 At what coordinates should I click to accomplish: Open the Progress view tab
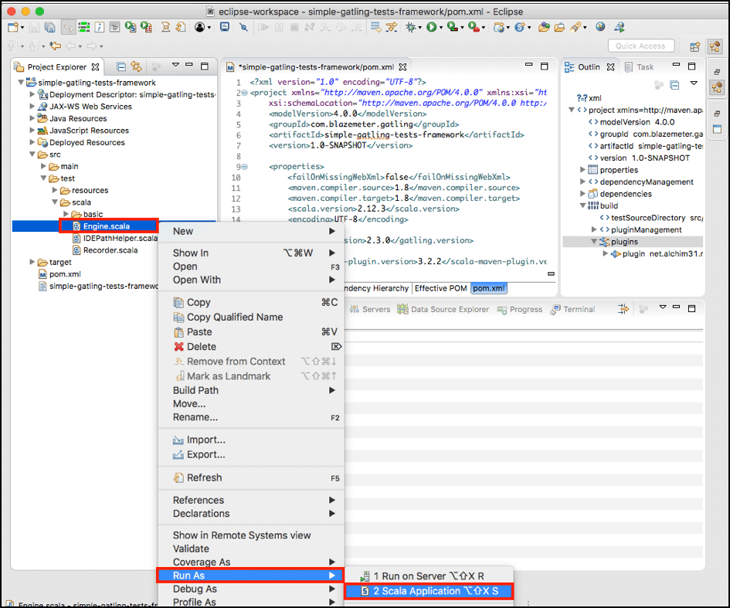[520, 309]
